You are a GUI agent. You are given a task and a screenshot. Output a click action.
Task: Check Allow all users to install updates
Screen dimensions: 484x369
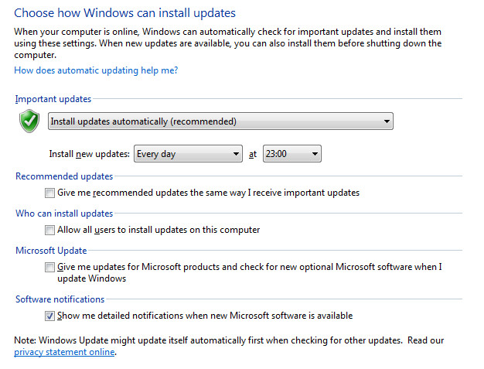tap(49, 230)
